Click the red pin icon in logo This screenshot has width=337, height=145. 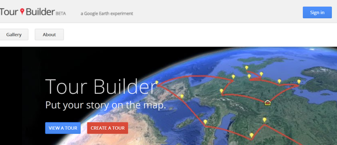(22, 11)
